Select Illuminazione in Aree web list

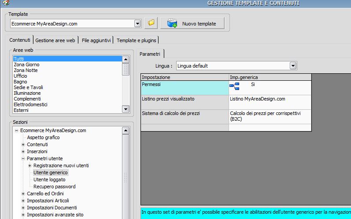[x=67, y=93]
